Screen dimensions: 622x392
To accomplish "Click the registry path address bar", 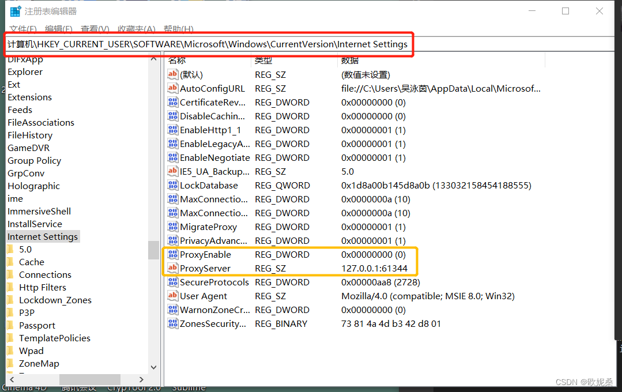I will coord(310,44).
